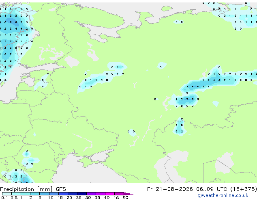Click the 30–35 mm purple legend box
257x199 pixels.
click(x=91, y=194)
